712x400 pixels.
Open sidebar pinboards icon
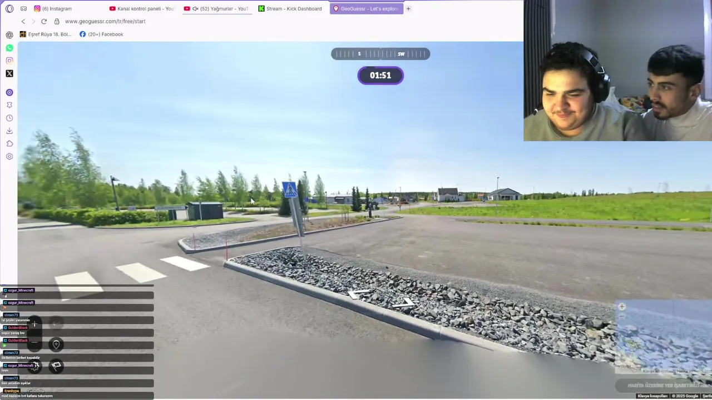(9, 105)
